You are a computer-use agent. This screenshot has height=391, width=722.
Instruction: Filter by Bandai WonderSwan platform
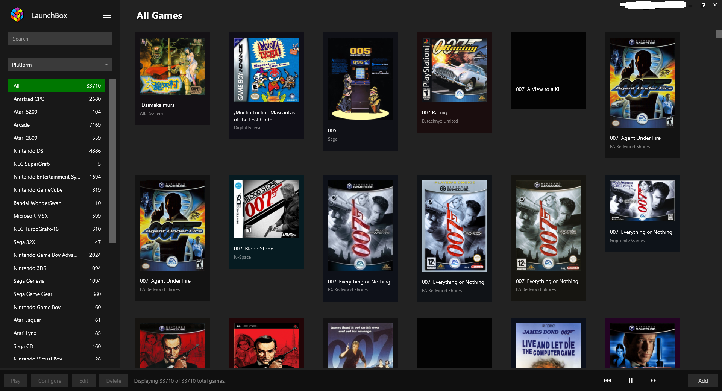coord(56,203)
